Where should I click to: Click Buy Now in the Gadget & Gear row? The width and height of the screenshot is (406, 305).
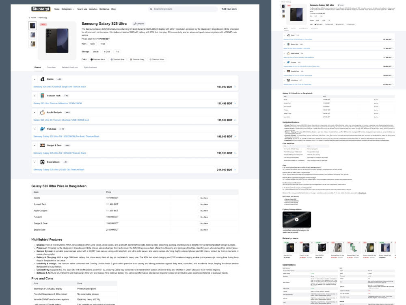click(204, 223)
